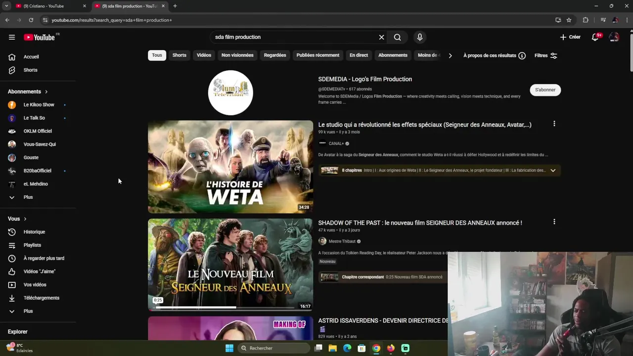Viewport: 633px width, 356px height.
Task: Start voice search with microphone icon
Action: tap(419, 37)
